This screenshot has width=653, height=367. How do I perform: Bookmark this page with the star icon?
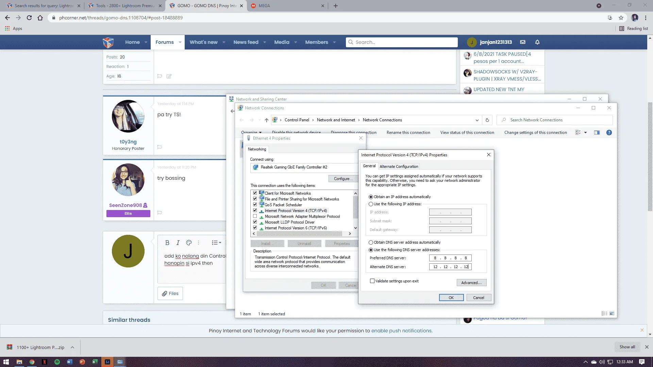pyautogui.click(x=621, y=18)
